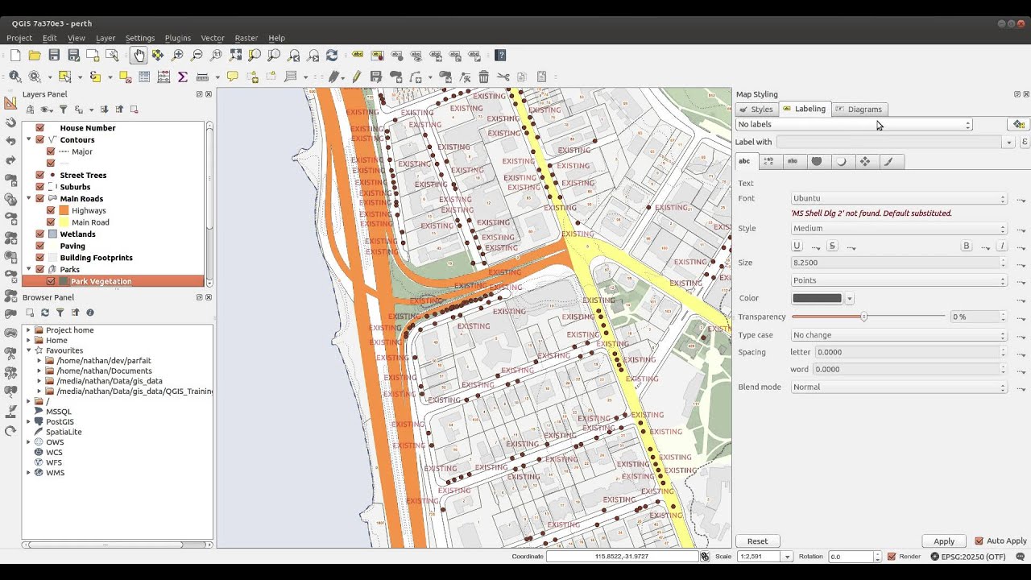Open the Type case dropdown
Screen dimensions: 1031x580
[x=899, y=335]
